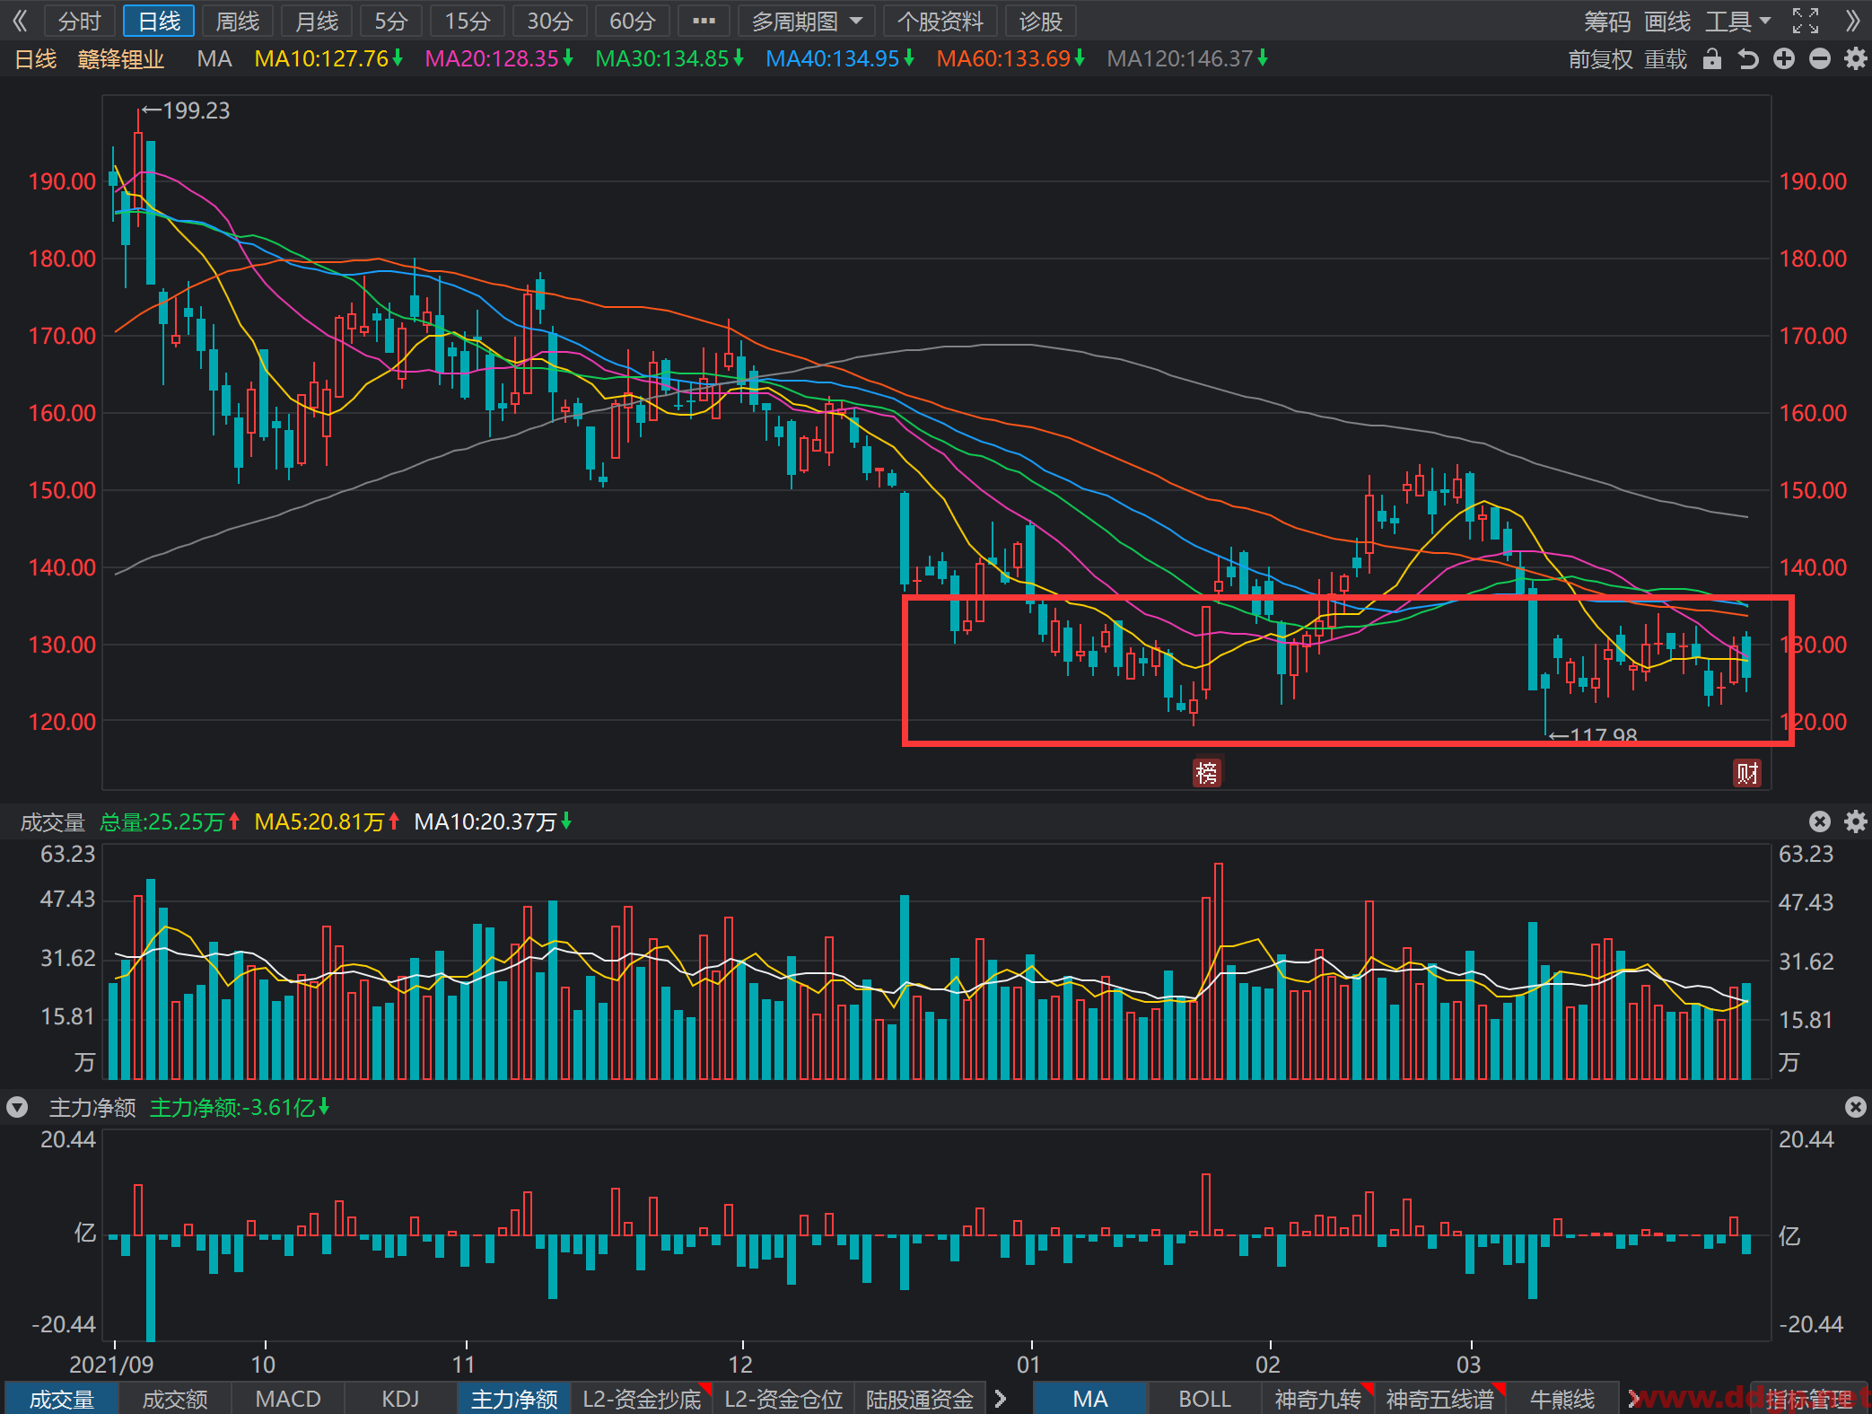Click volume MA10:20.37万 label
1872x1414 pixels.
click(x=493, y=821)
